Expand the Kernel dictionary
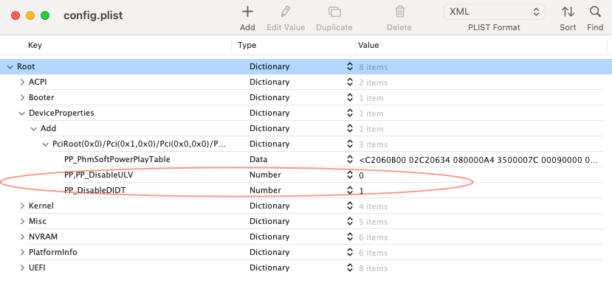Screen dimensions: 612x308 coord(22,206)
